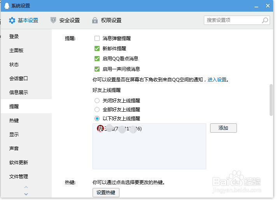The image size is (277, 200).
Task: Click the gear icon for 基本设置
Action: pyautogui.click(x=12, y=21)
